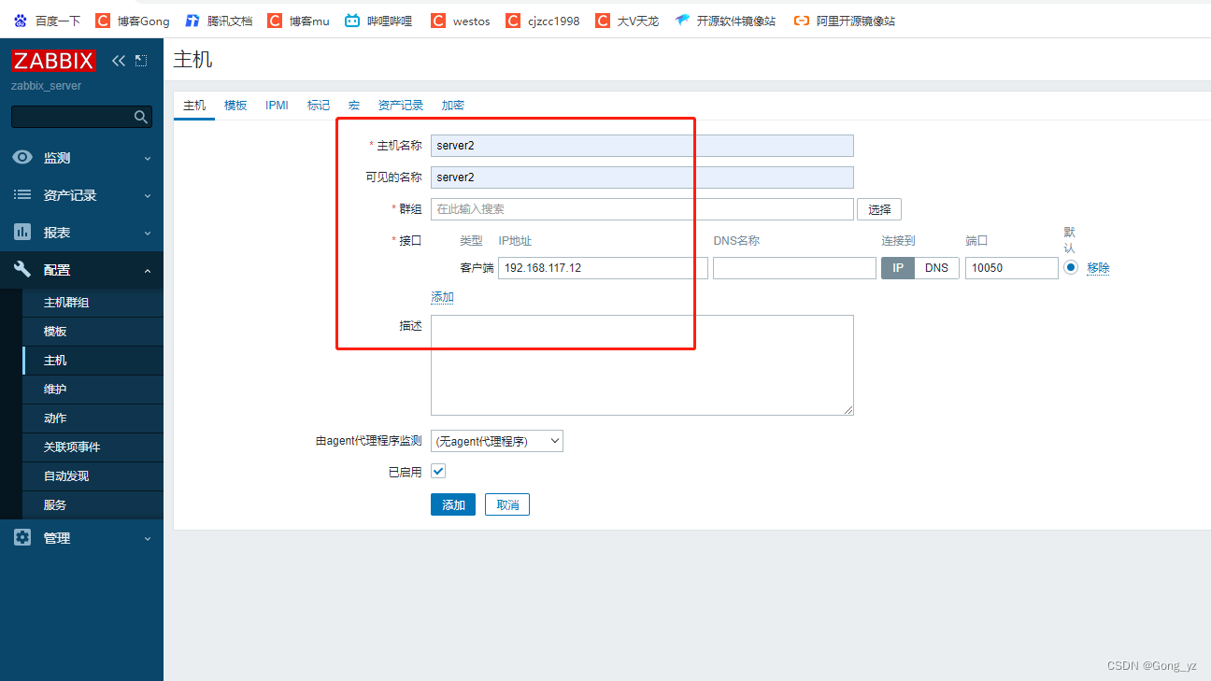1211x681 pixels.
Task: Expand the 监测 menu section
Action: point(81,158)
